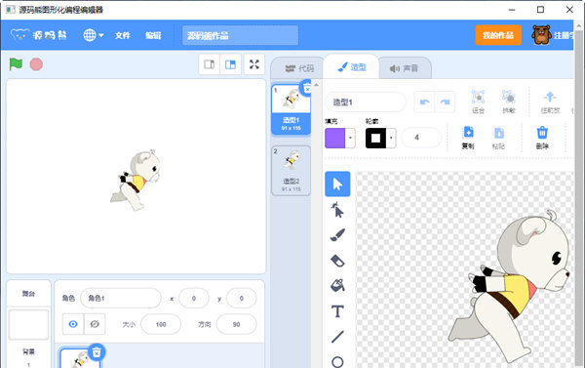Open the 文件 menu
This screenshot has height=368, width=585.
tap(123, 35)
